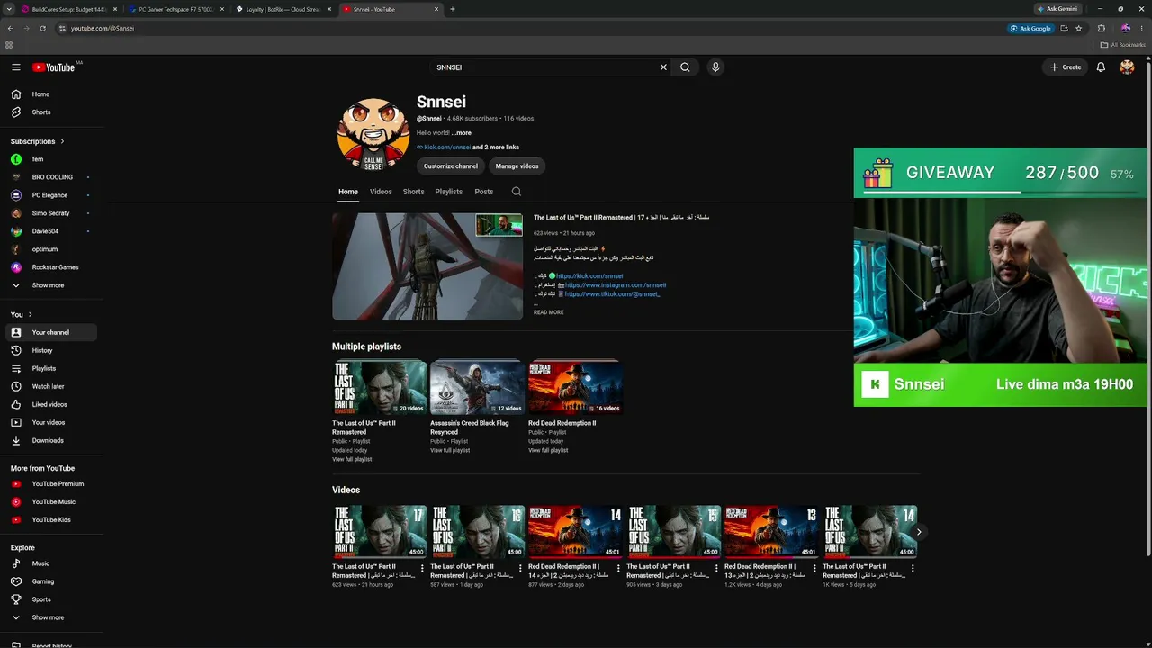Screen dimensions: 1152x648
Task: Switch to the PC Gamer Techspace browser tab
Action: [176, 9]
